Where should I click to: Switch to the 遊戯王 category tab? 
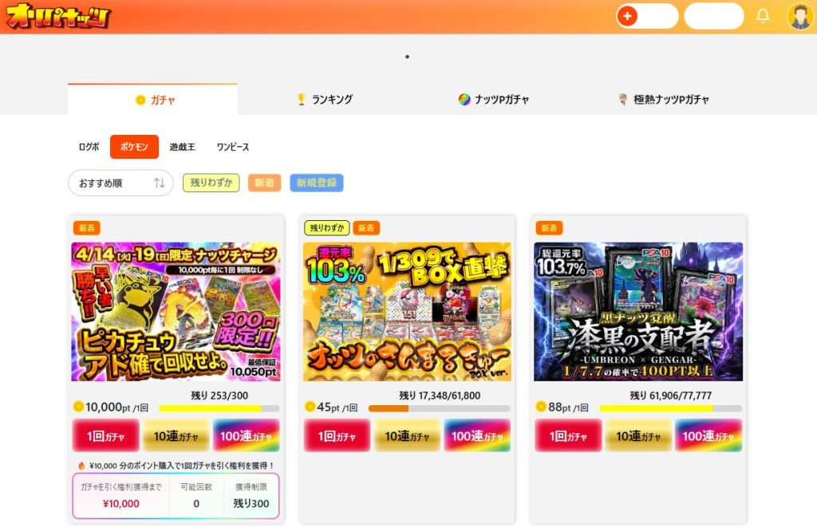(x=182, y=147)
